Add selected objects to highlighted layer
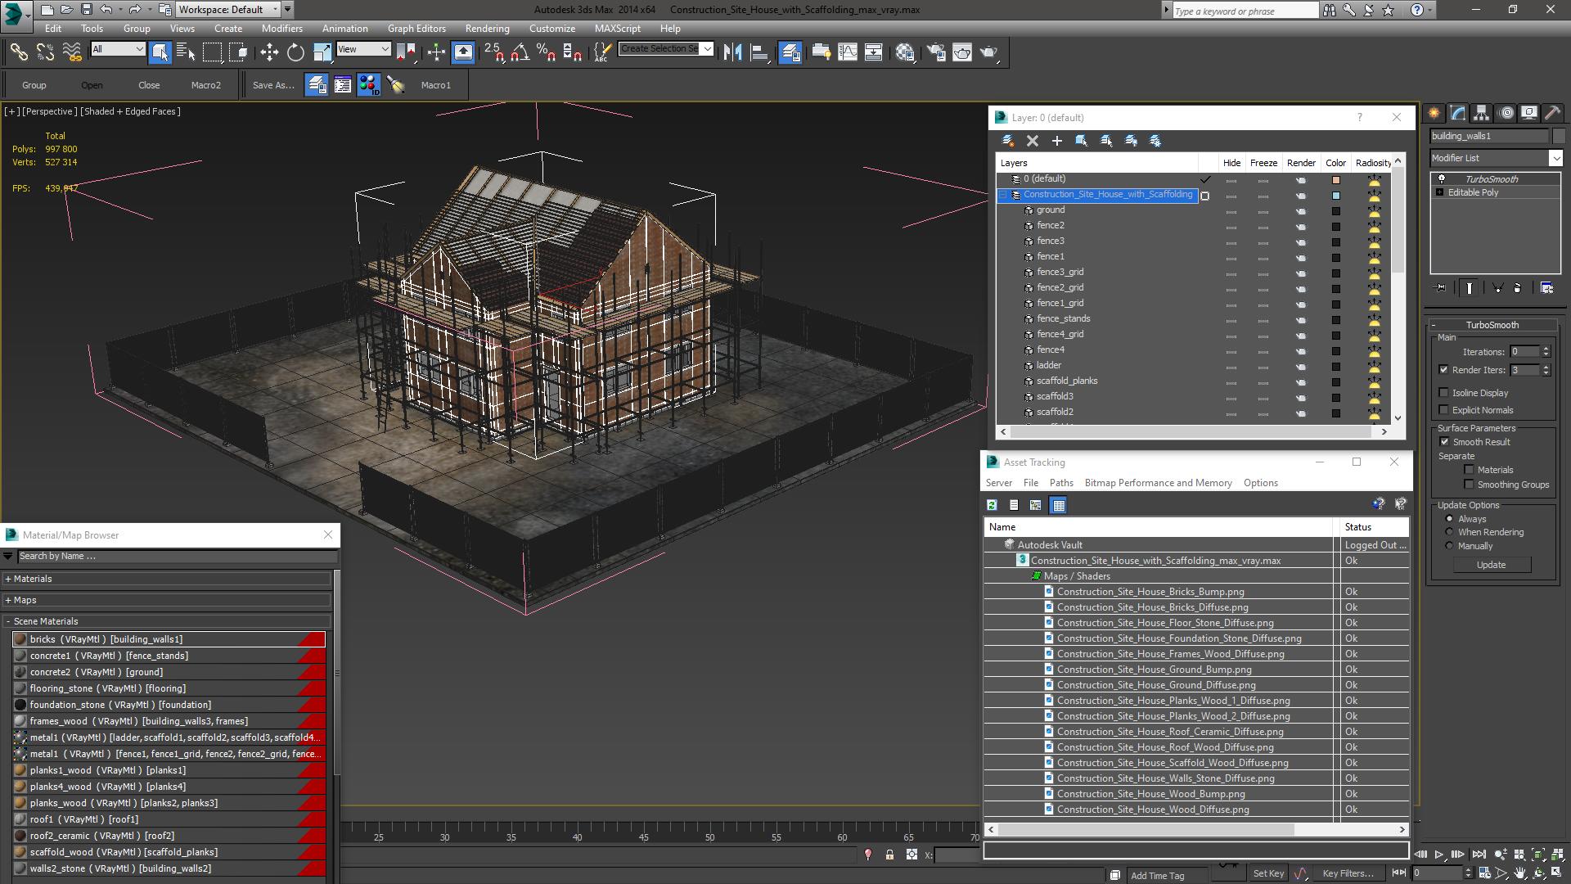 1057,141
